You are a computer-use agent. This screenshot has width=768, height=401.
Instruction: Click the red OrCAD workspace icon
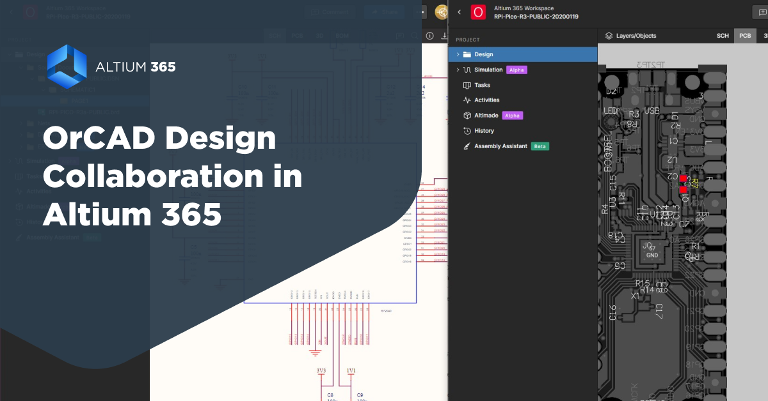pos(478,12)
